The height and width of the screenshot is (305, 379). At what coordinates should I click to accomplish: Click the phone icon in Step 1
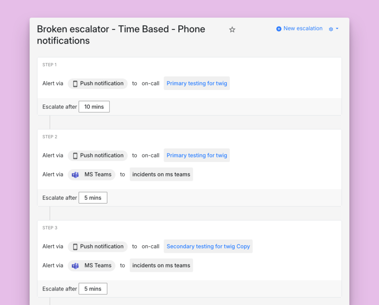click(x=75, y=84)
